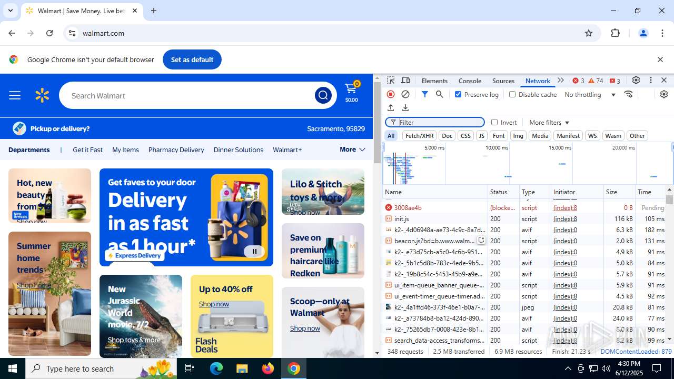Switch to the Console tab
Screen dimensions: 674x379
470,81
